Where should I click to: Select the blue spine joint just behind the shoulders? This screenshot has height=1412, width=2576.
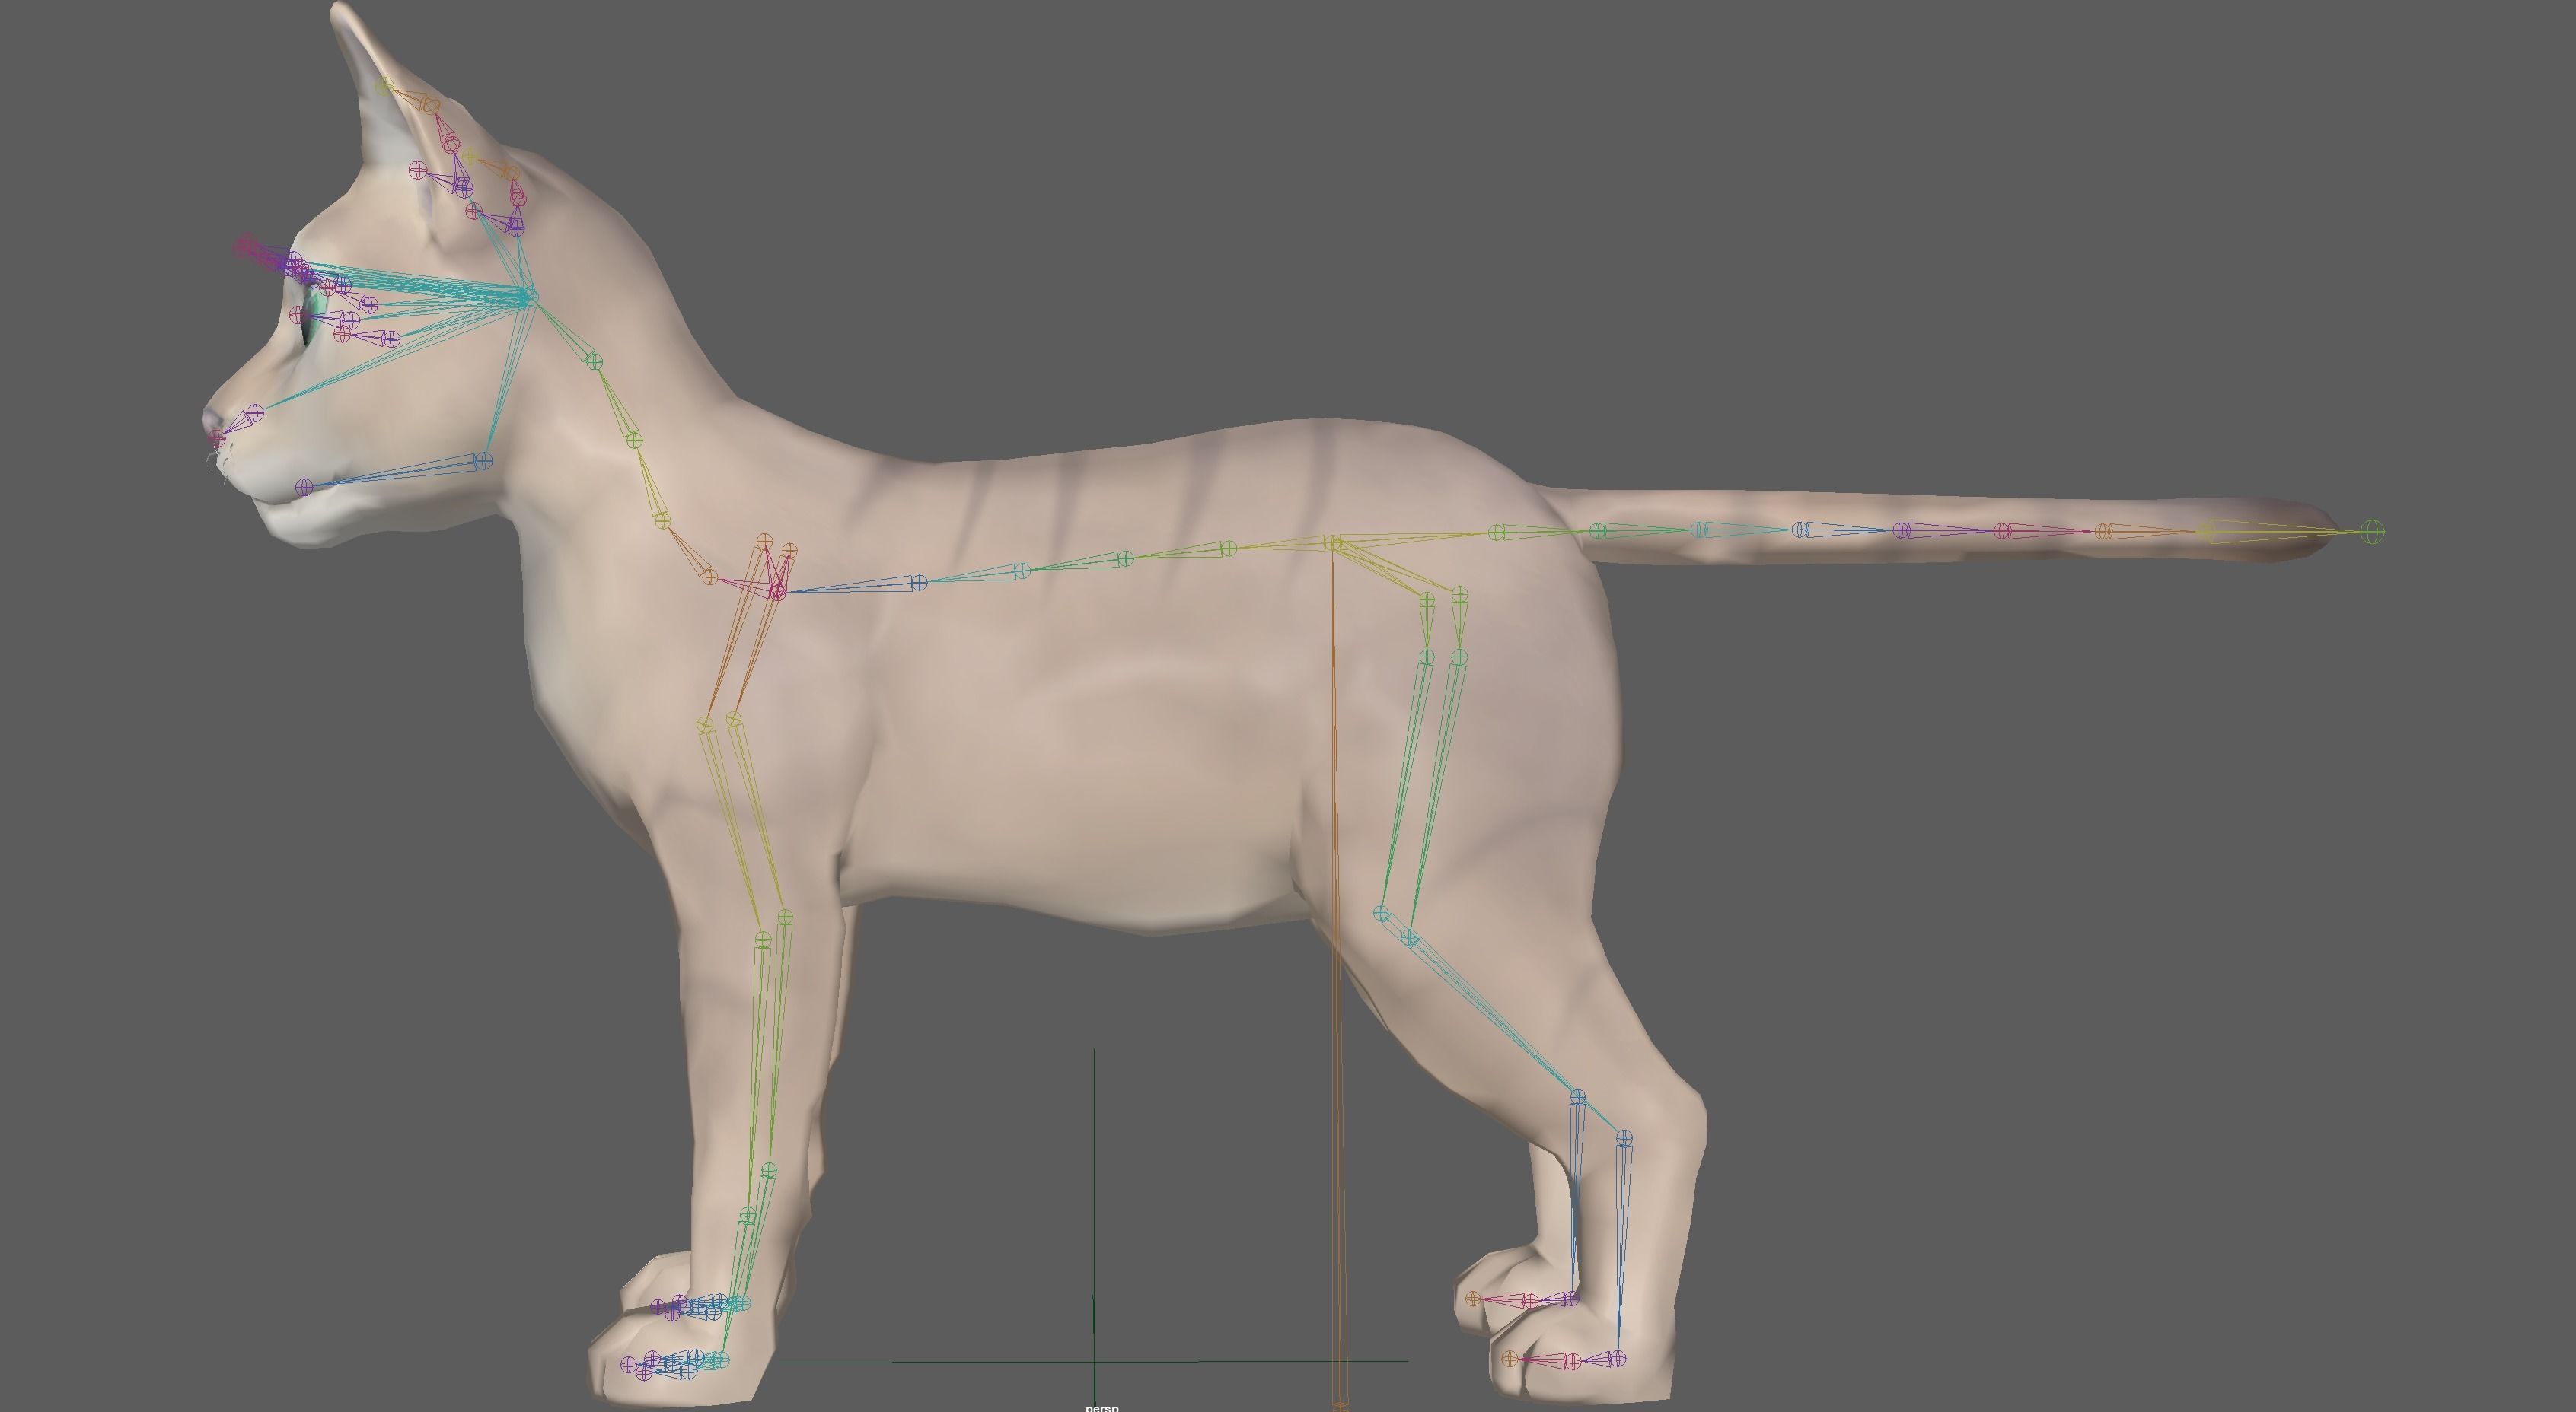click(x=919, y=581)
